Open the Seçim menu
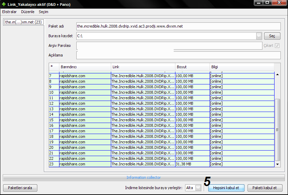This screenshot has width=288, height=195. (44, 12)
